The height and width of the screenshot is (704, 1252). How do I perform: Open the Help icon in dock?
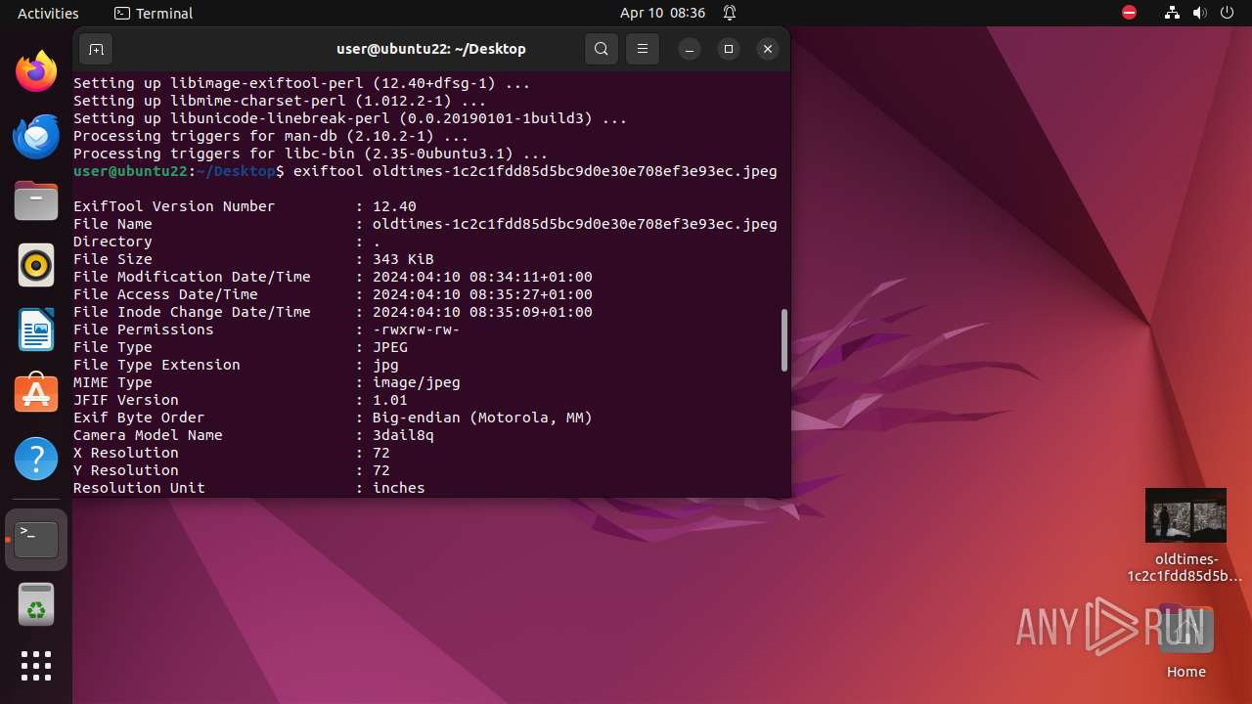pos(36,459)
